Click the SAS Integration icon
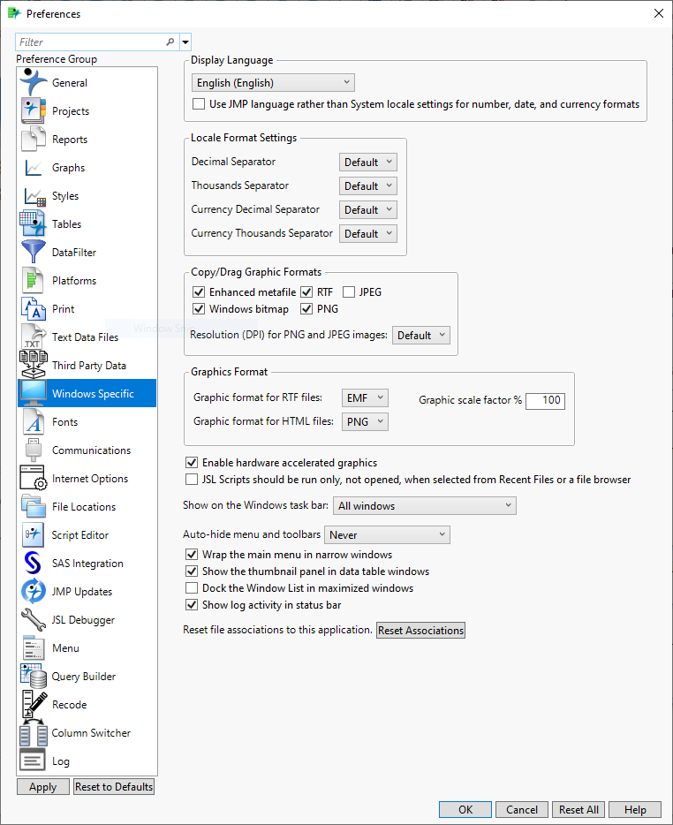673x825 pixels. click(33, 563)
